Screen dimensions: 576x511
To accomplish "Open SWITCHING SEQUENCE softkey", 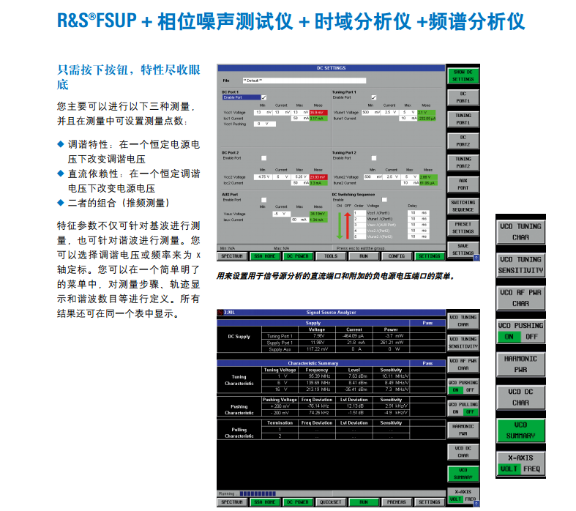I will 463,206.
